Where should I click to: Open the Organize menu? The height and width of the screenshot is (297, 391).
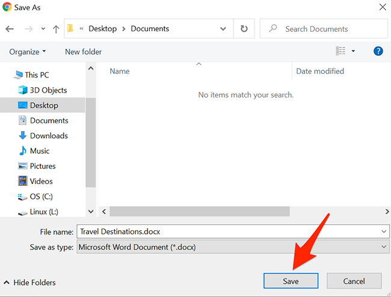28,52
